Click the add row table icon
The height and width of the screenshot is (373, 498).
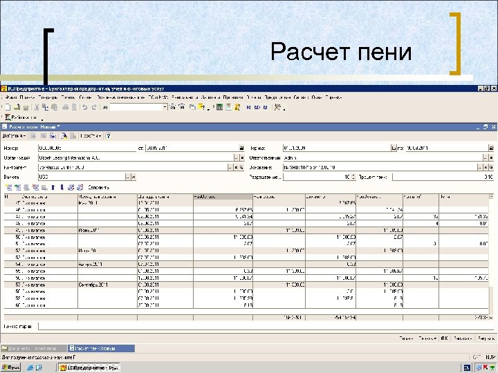8,187
